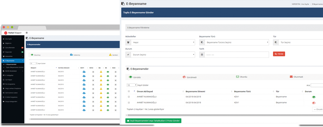
Task: Click the red Filtrele button
Action: tap(279, 54)
